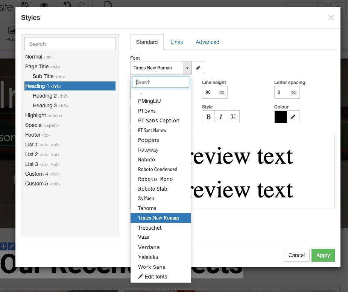
Task: Choose Sylfaen font
Action: tap(161, 198)
